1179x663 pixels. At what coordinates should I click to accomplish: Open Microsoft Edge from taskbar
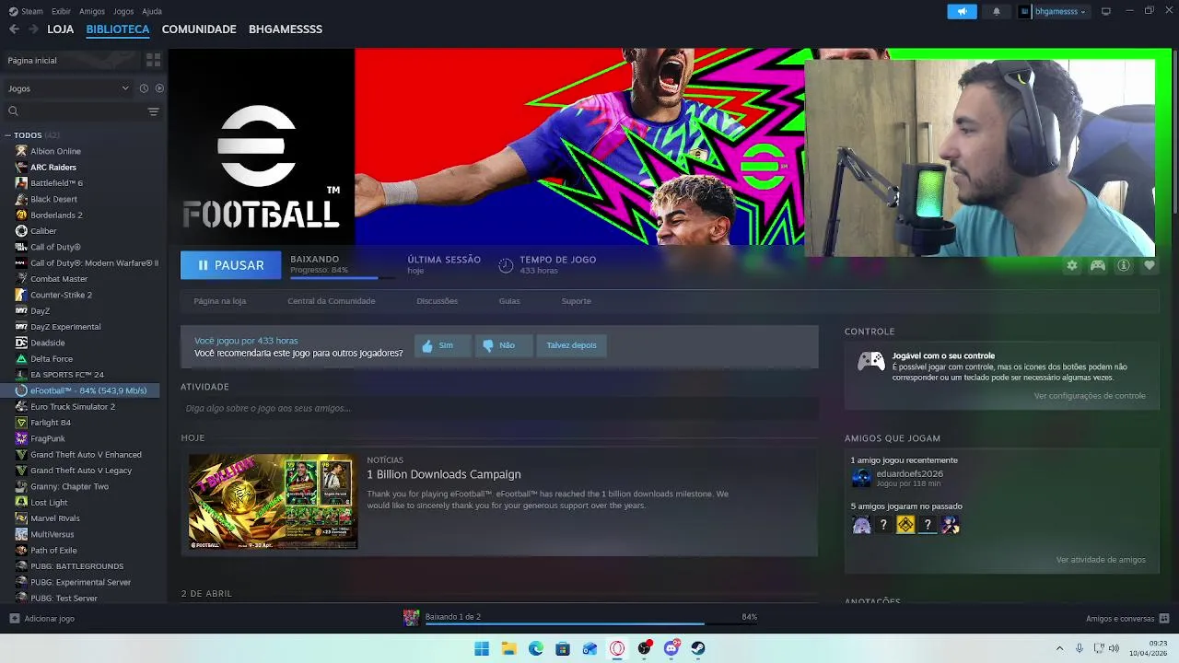point(536,648)
